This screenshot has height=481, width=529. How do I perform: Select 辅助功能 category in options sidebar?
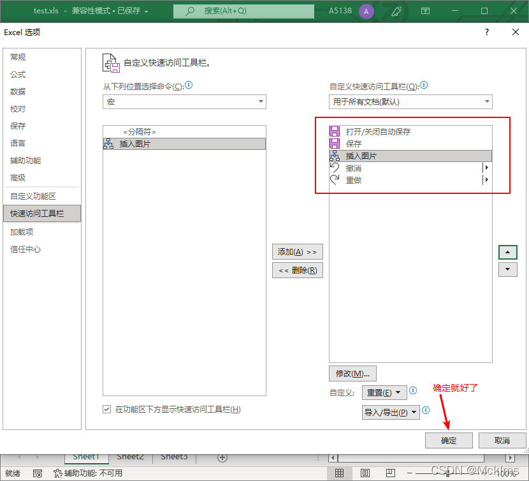42,161
